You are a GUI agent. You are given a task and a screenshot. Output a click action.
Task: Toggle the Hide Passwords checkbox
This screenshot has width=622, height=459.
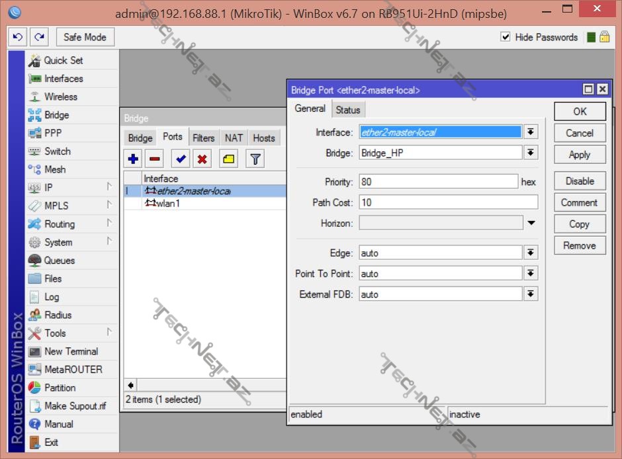pos(506,37)
